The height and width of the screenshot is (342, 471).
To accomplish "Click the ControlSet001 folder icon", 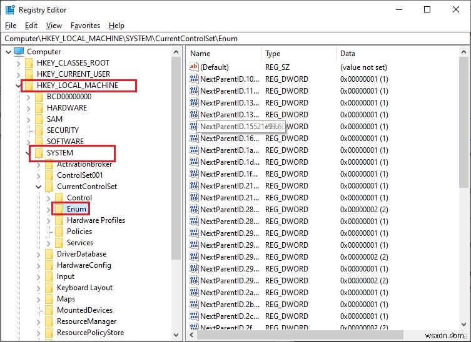I will tap(49, 175).
